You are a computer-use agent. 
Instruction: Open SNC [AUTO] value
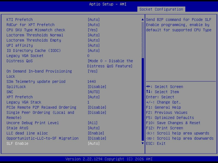93,92
